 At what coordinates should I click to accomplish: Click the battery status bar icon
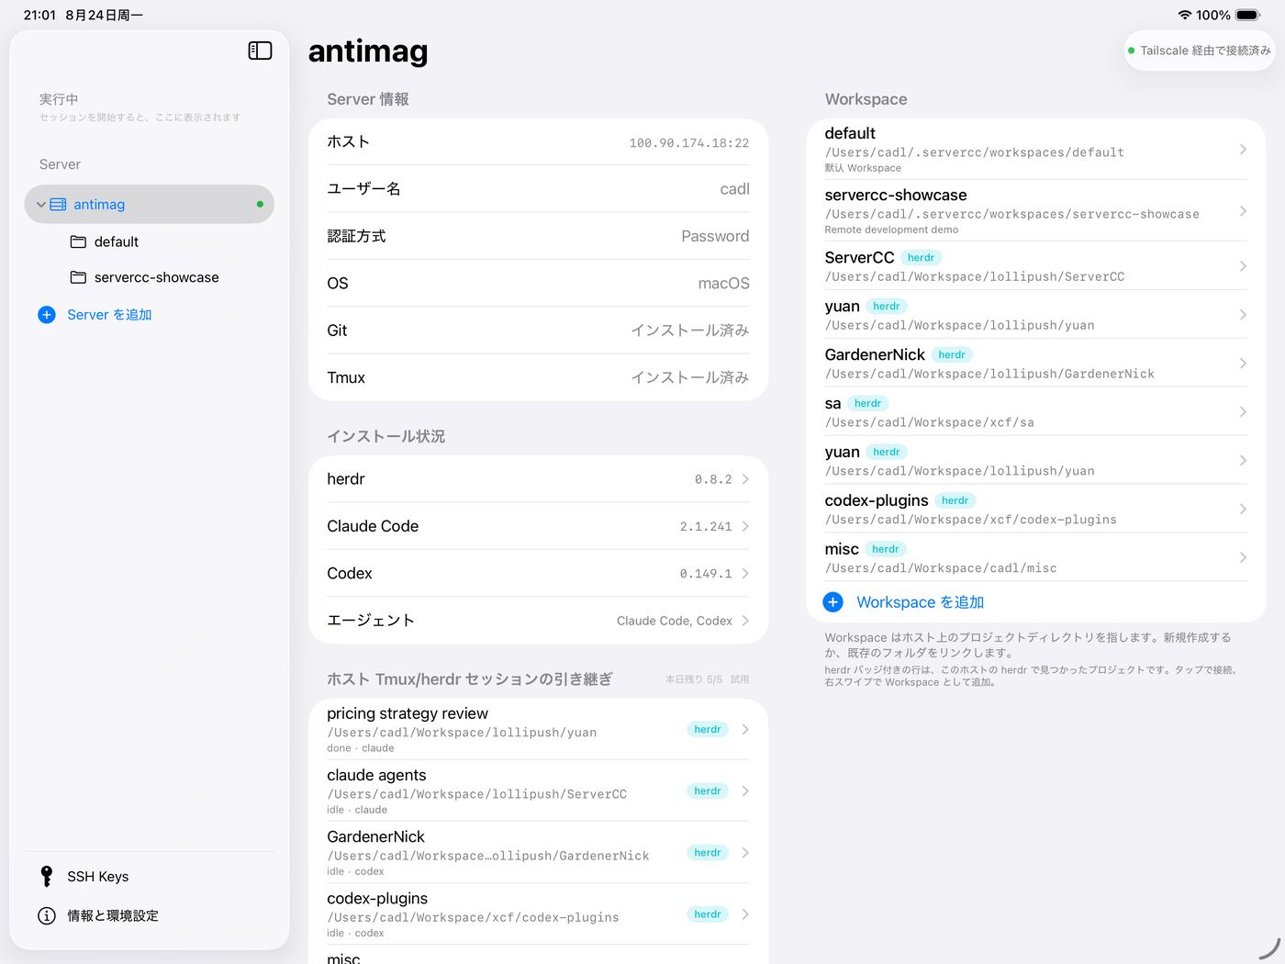pos(1248,15)
